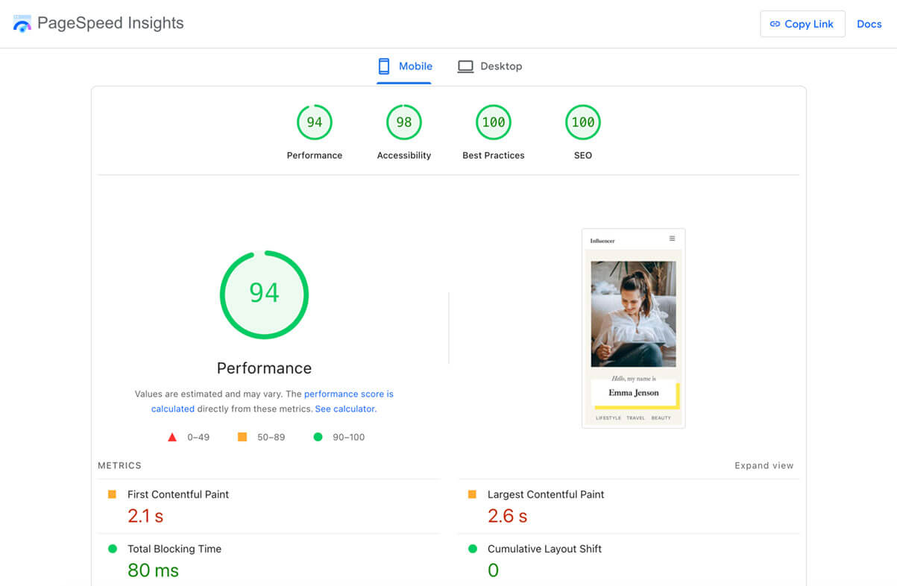Click the First Contentful Paint label
The width and height of the screenshot is (897, 586).
(178, 494)
